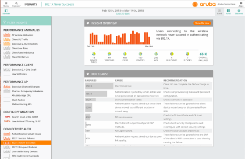Click Buildings pie chart icon
Screen dimensions: 245x159
(172, 54)
